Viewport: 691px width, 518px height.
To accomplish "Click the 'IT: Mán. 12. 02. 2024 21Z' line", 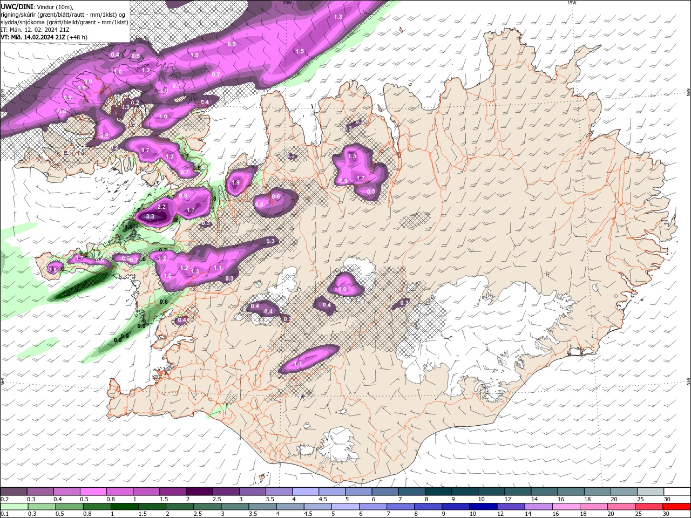I will point(36,30).
